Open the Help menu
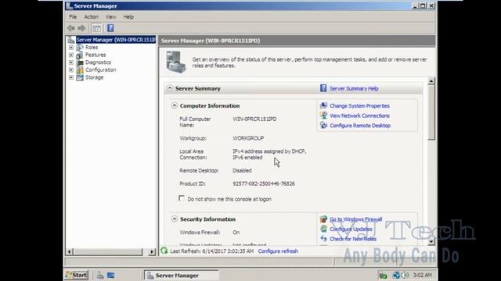501x281 pixels. click(128, 17)
